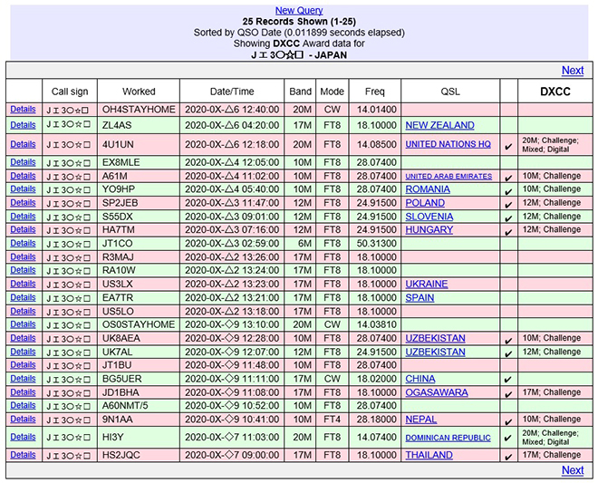The width and height of the screenshot is (598, 483).
Task: Open the DOMINICAN REPUBLIC link
Action: tap(448, 438)
